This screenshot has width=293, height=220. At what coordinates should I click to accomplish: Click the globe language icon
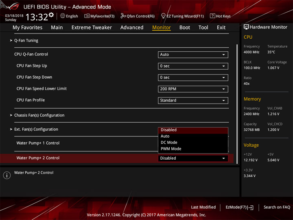pos(63,16)
